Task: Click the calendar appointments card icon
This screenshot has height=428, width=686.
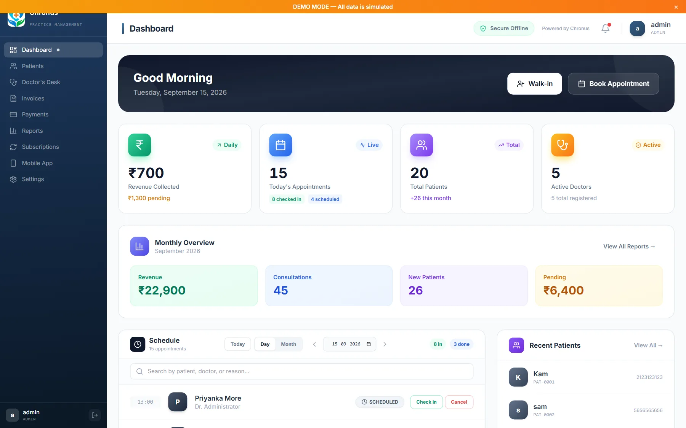Action: [x=280, y=145]
